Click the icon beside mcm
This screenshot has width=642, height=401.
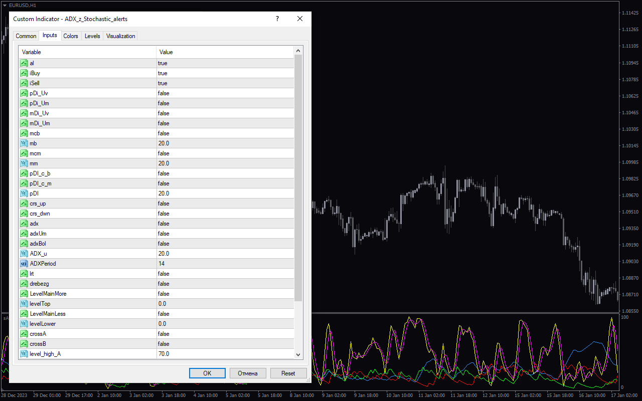(x=24, y=153)
